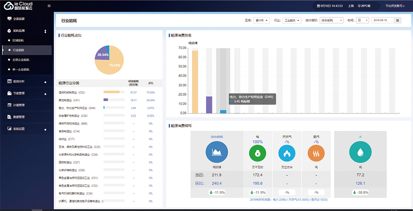
Task: Open the 行业 industry dropdown
Action: [291, 20]
